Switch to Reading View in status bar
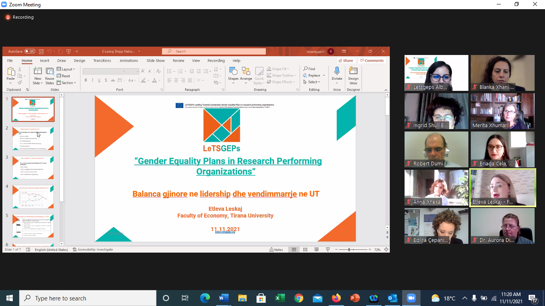This screenshot has height=306, width=545. (x=316, y=249)
